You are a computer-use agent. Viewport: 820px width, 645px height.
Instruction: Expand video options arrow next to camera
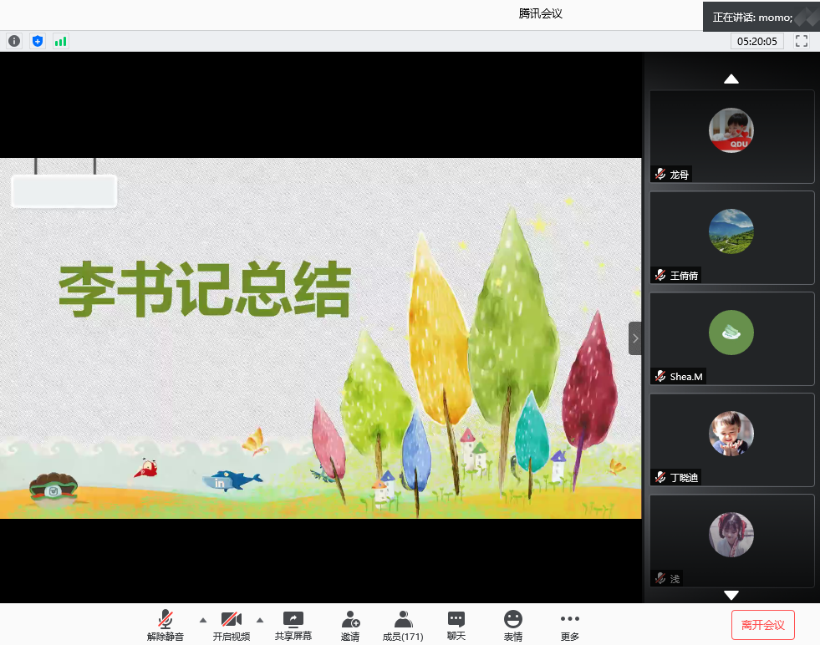point(259,620)
